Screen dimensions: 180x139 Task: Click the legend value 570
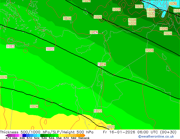[x=66, y=138]
